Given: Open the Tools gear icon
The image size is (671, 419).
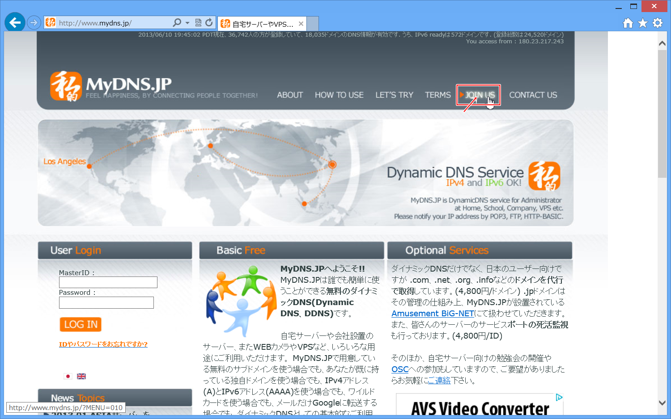Looking at the screenshot, I should pos(658,23).
